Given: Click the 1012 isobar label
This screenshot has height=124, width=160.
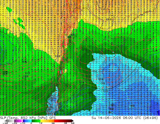Looking at the screenshot, I should click(105, 91).
